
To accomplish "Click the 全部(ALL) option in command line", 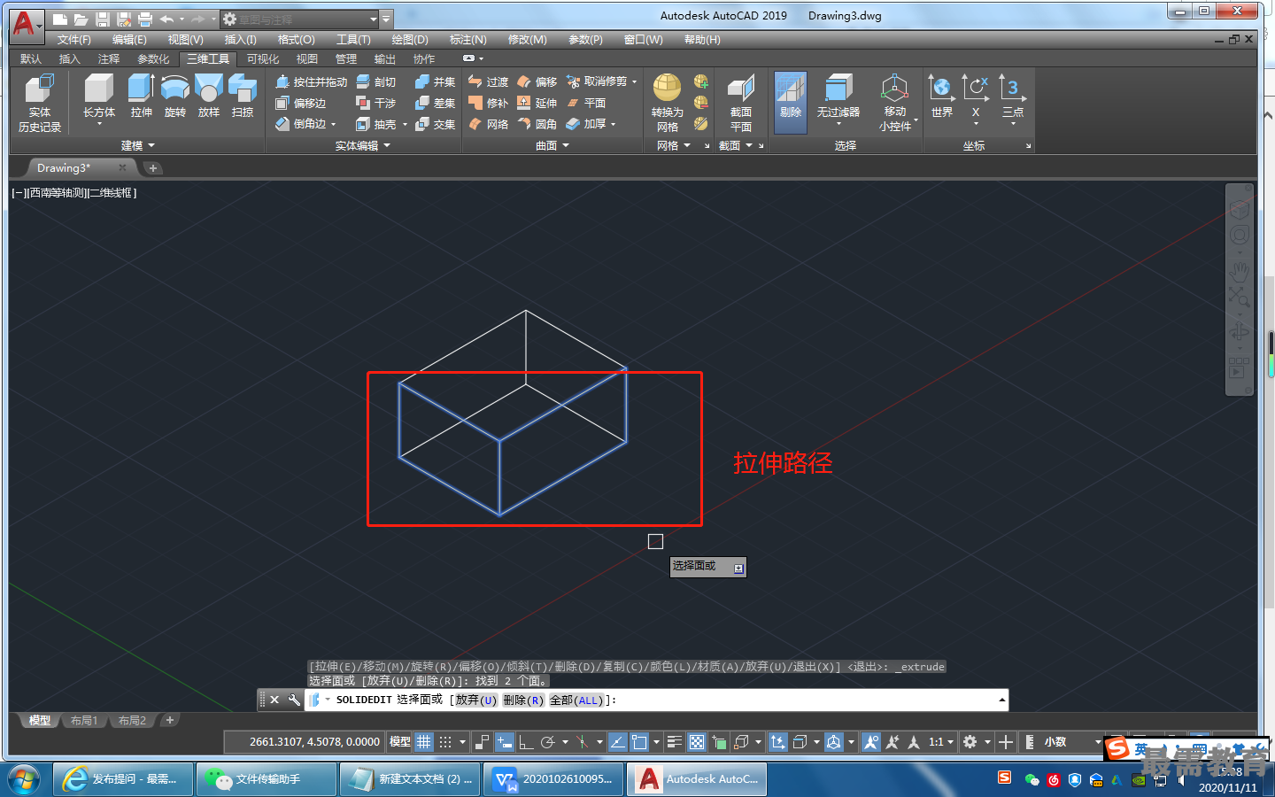I will (576, 700).
